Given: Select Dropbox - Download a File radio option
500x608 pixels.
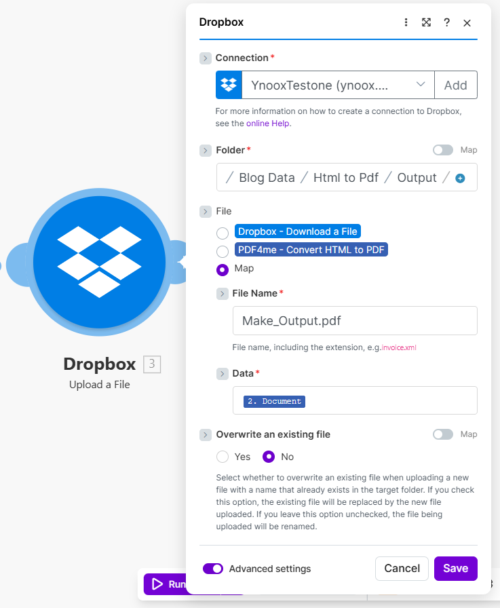Looking at the screenshot, I should pyautogui.click(x=223, y=233).
